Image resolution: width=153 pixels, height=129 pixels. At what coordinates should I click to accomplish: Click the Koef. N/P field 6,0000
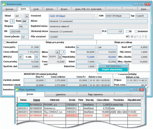point(140,47)
